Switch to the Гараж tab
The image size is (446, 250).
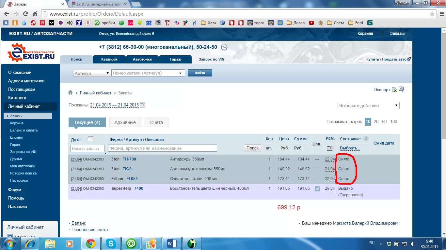point(175,59)
